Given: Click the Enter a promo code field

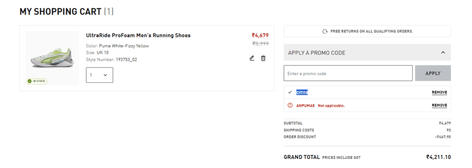Looking at the screenshot, I should [x=348, y=73].
